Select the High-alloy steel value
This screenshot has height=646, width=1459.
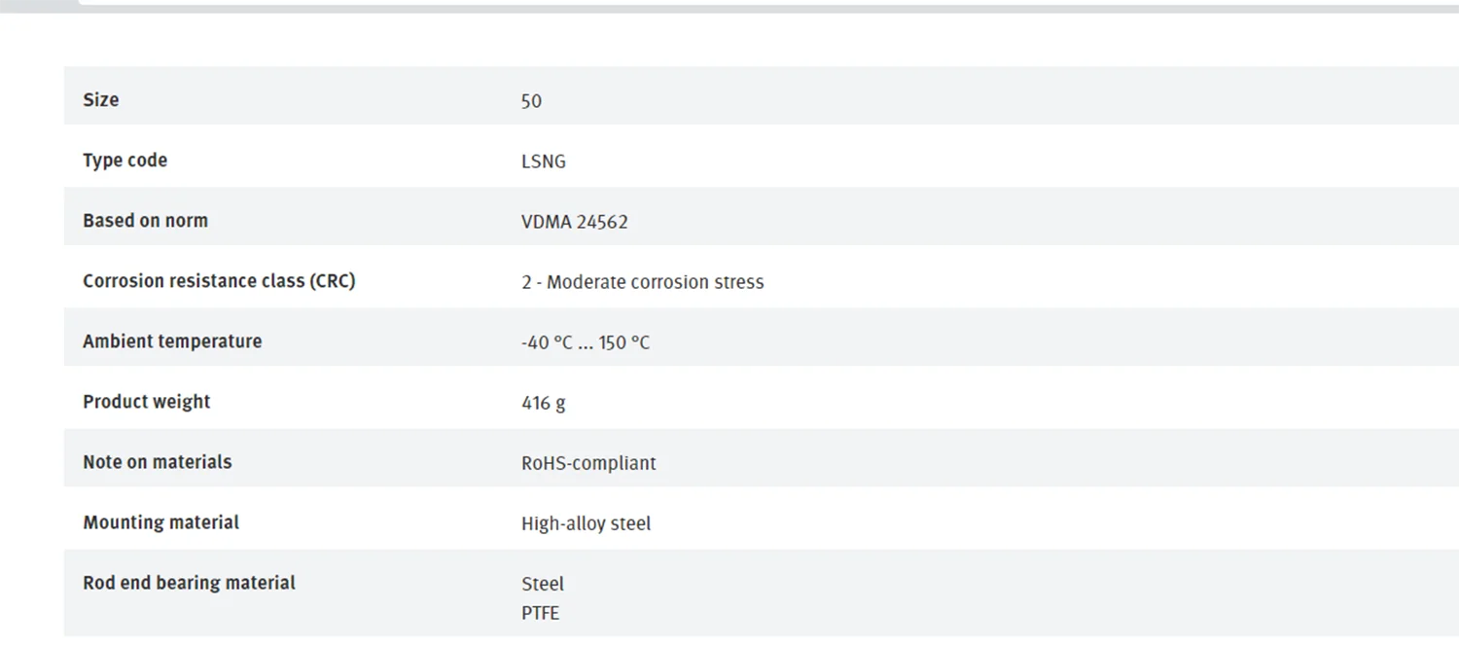pyautogui.click(x=586, y=523)
